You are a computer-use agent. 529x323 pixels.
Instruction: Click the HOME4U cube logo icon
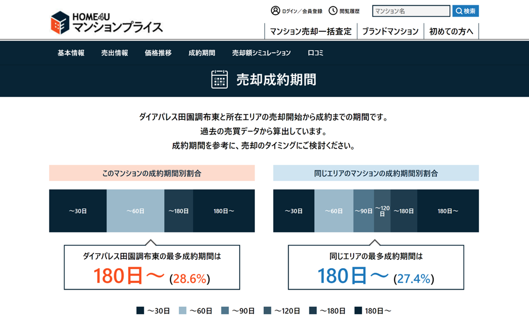click(x=60, y=22)
